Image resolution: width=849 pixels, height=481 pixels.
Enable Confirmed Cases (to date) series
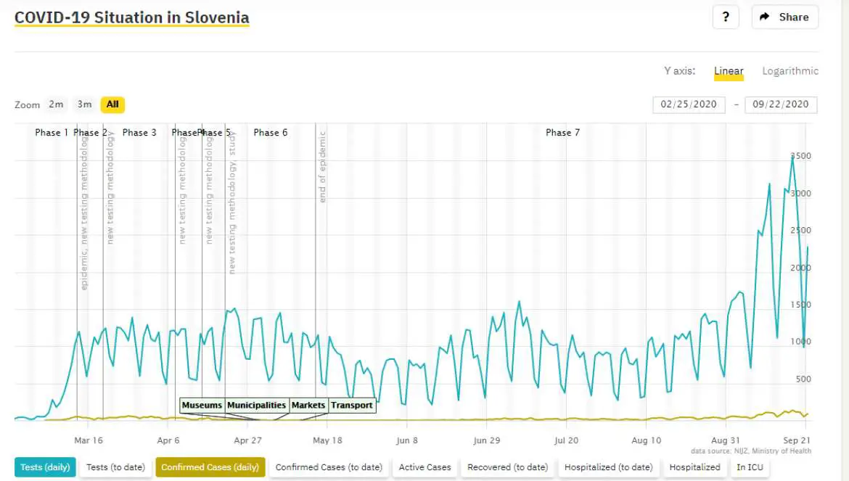pyautogui.click(x=329, y=467)
